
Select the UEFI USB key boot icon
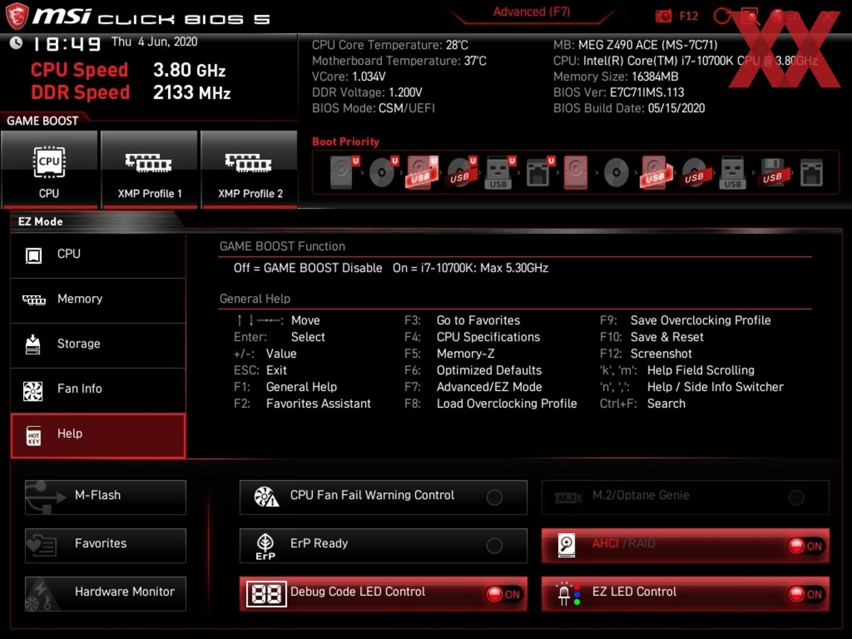(500, 172)
